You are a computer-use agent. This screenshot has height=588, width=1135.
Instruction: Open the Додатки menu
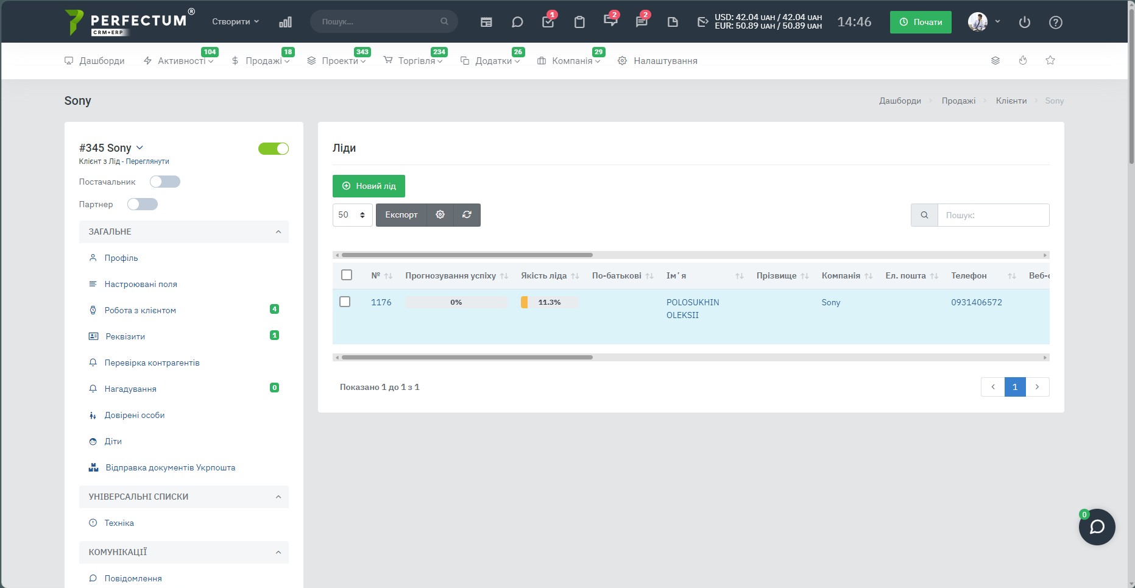pos(490,61)
